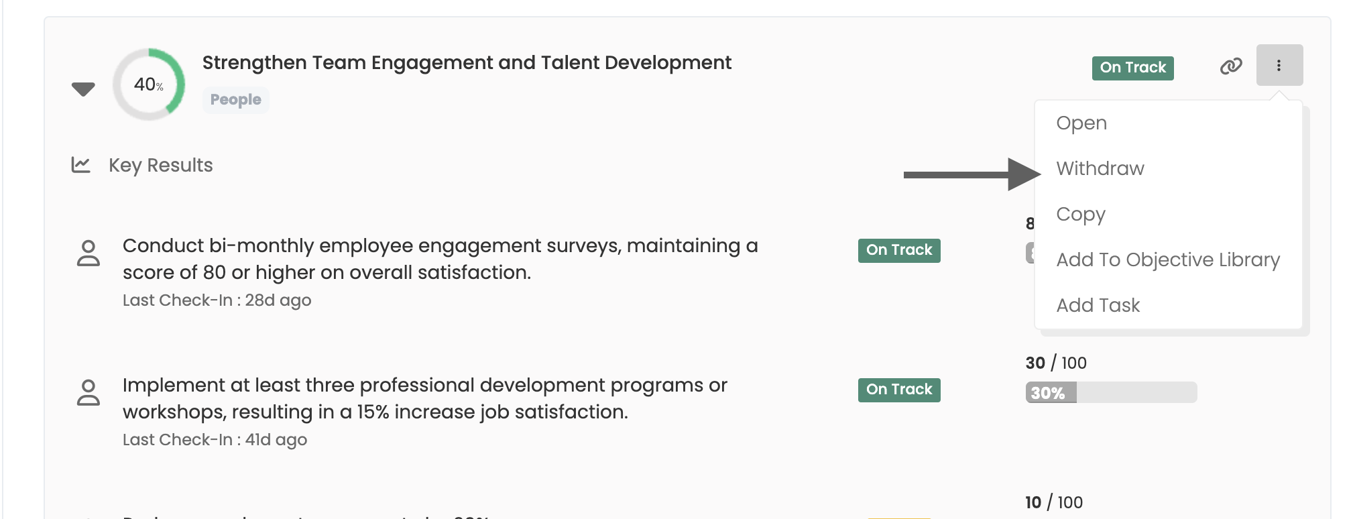
Task: Click the Key Results chart icon
Action: click(x=80, y=164)
